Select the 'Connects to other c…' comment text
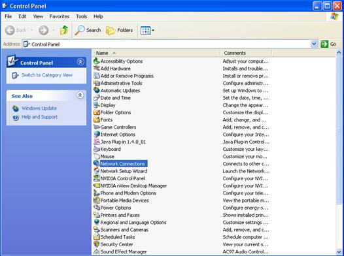This screenshot has width=344, height=256. click(246, 164)
